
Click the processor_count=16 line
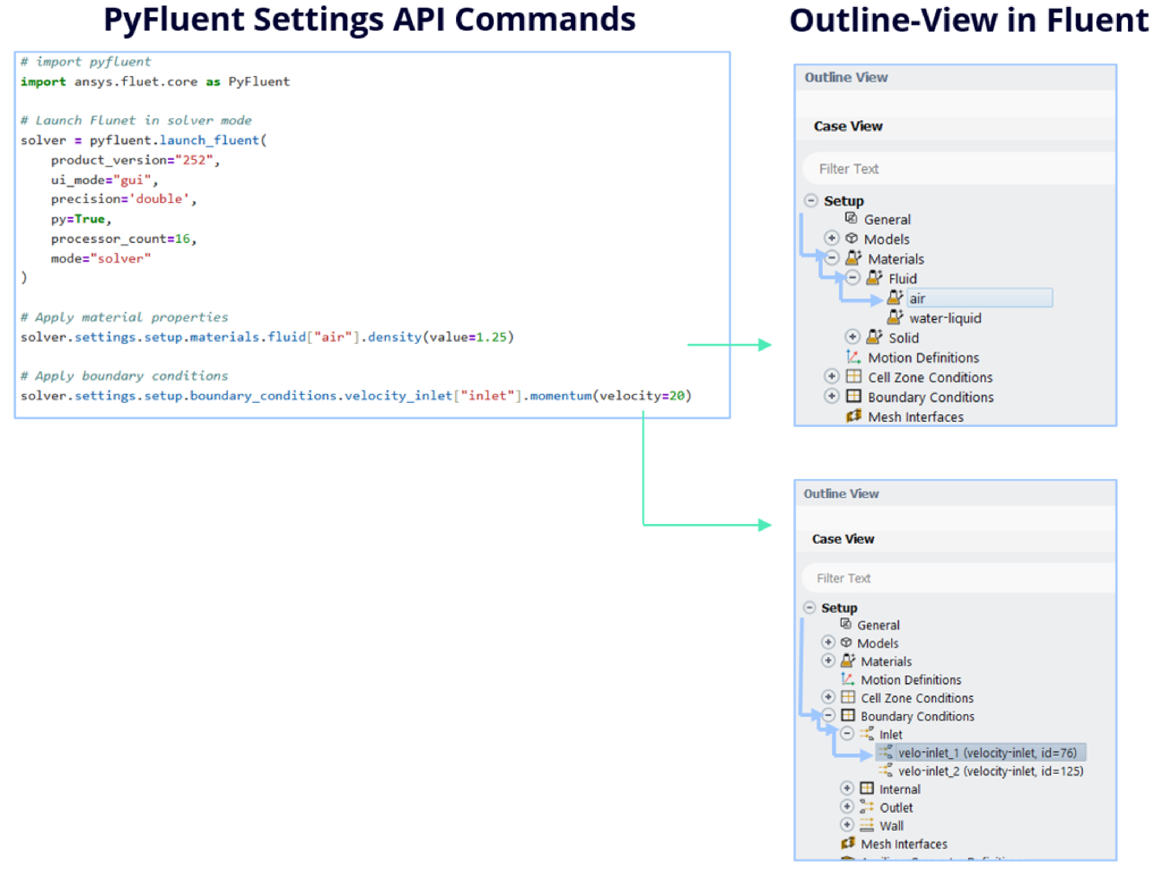click(124, 239)
